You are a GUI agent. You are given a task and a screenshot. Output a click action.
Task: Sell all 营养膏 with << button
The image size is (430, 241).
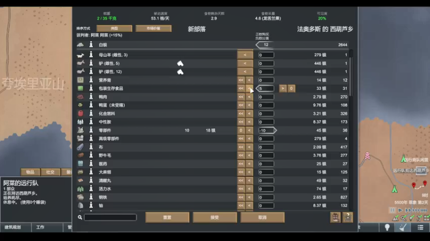click(x=241, y=80)
